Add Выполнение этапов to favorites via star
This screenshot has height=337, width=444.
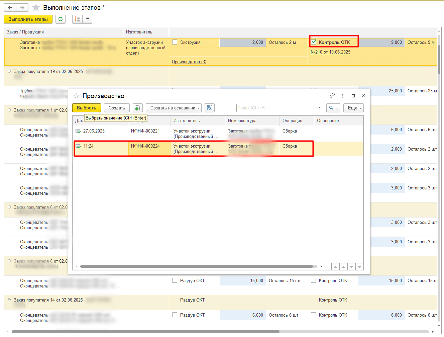[x=36, y=7]
